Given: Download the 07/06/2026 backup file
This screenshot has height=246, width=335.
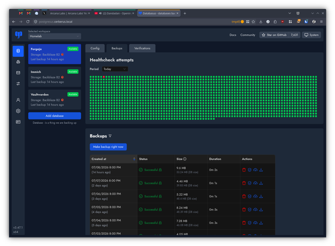Looking at the screenshot, I should pos(261,196).
